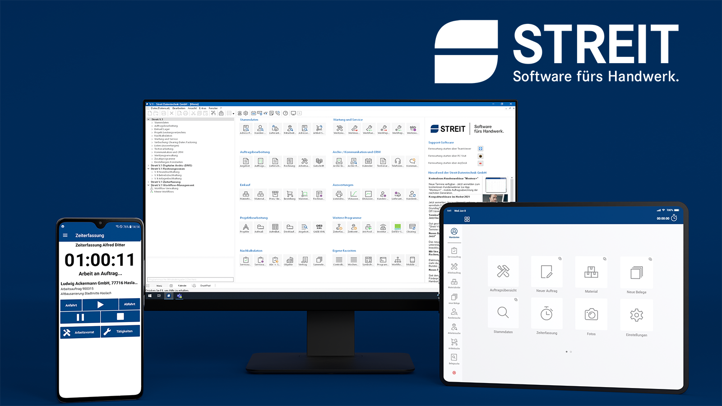This screenshot has height=406, width=722.
Task: Open Workflow icon in Eigene Favoriten
Action: coord(398,260)
